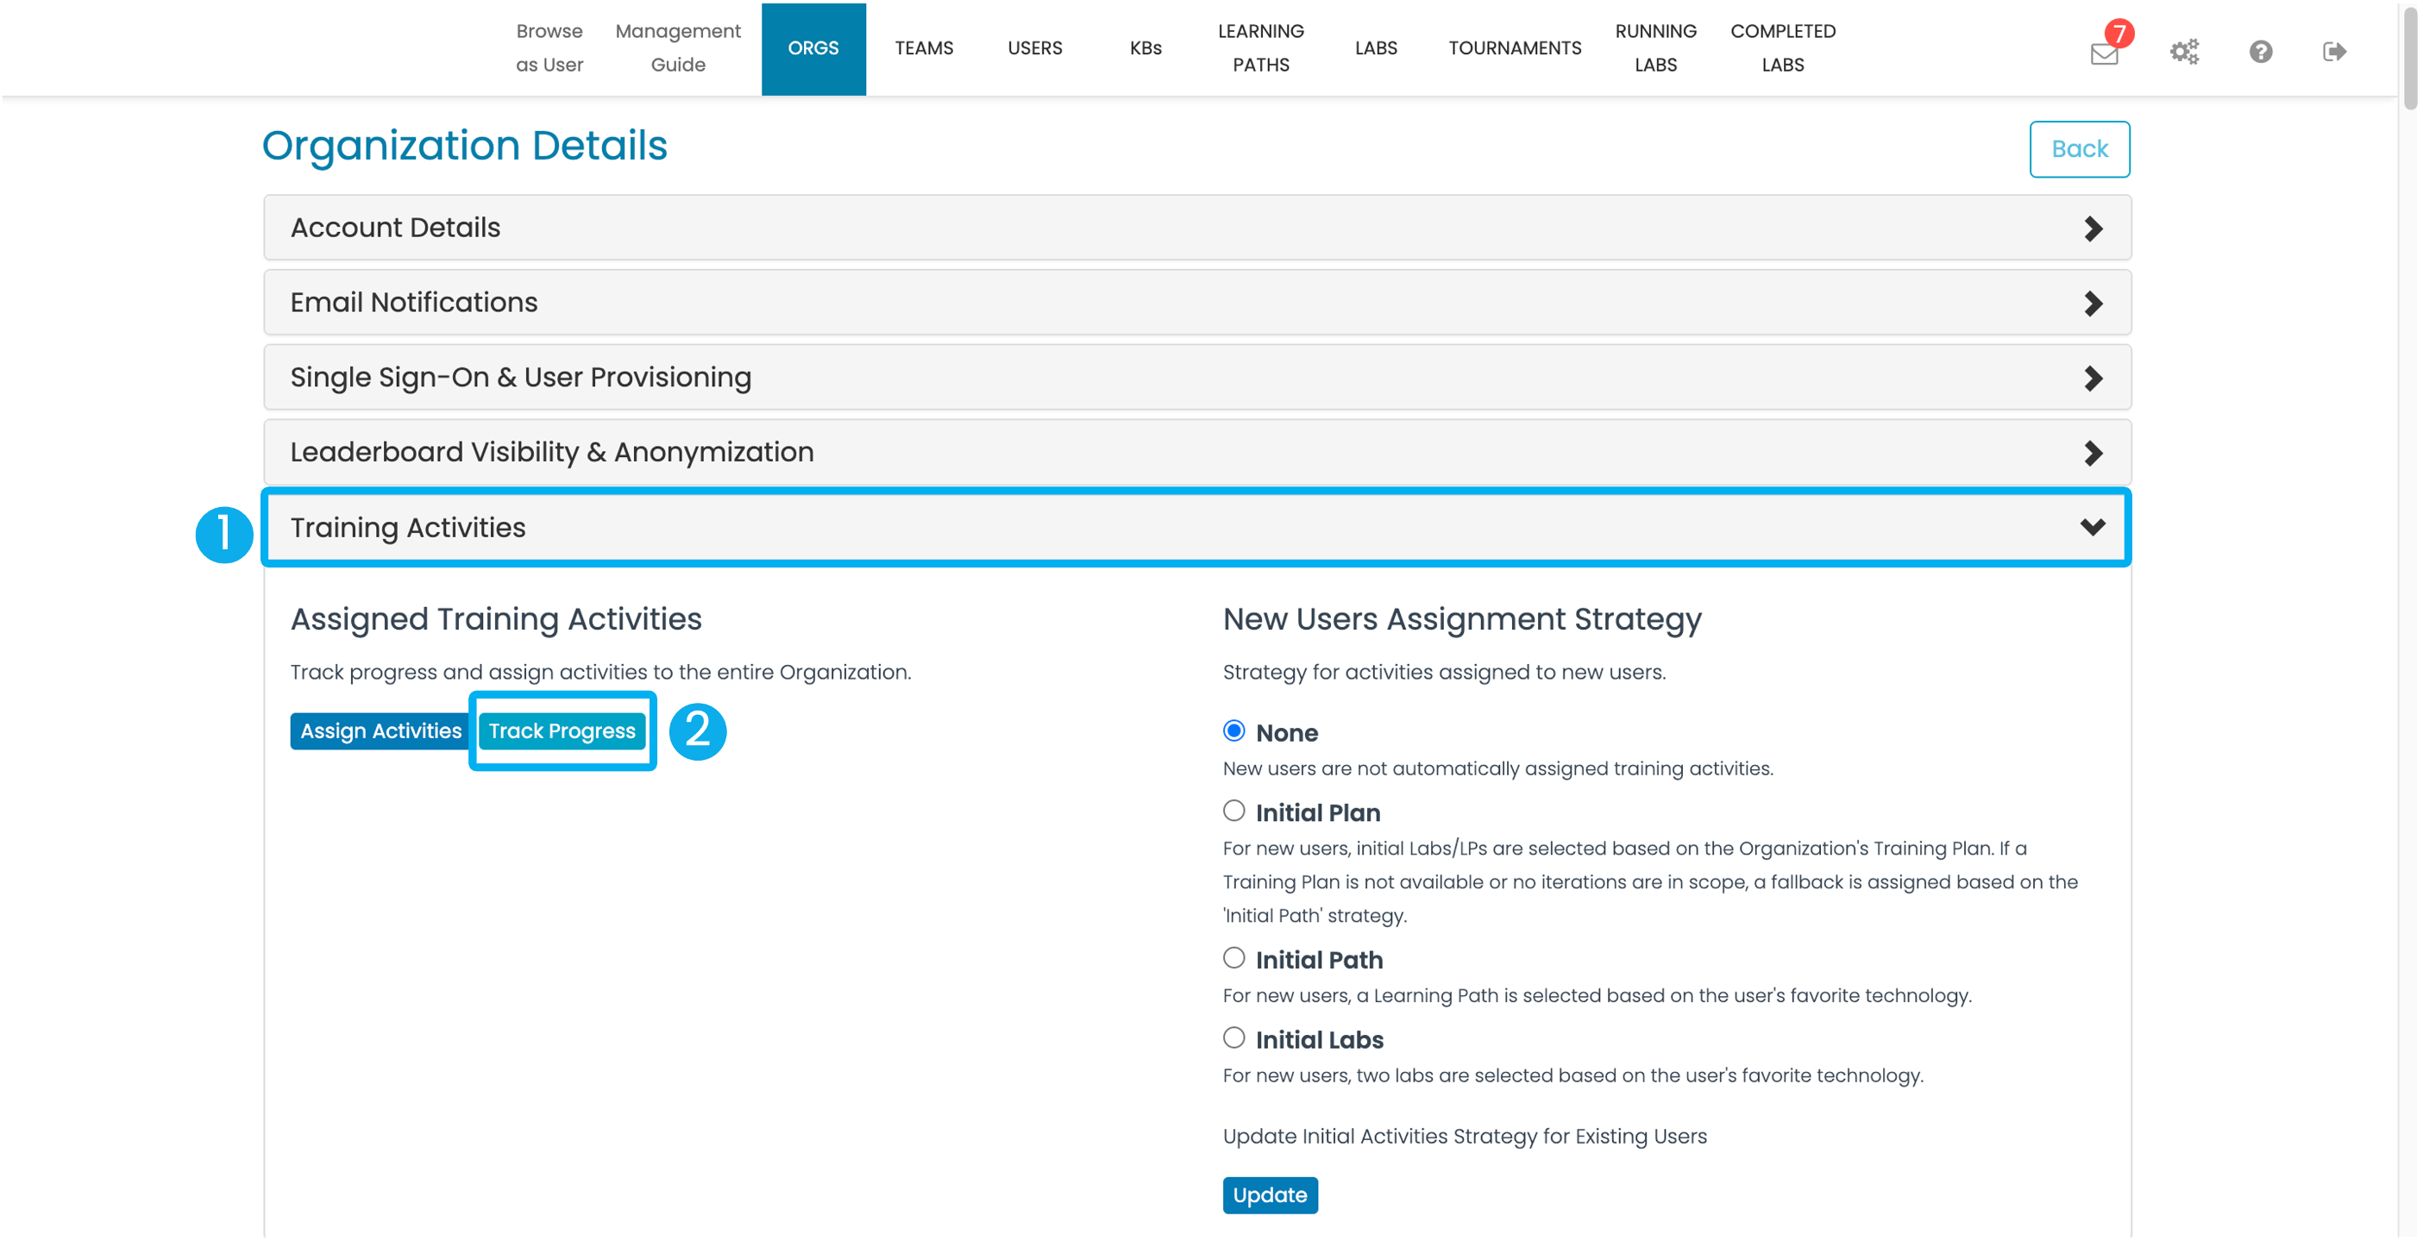Go to the LABS tab
This screenshot has height=1241, width=2423.
1375,48
